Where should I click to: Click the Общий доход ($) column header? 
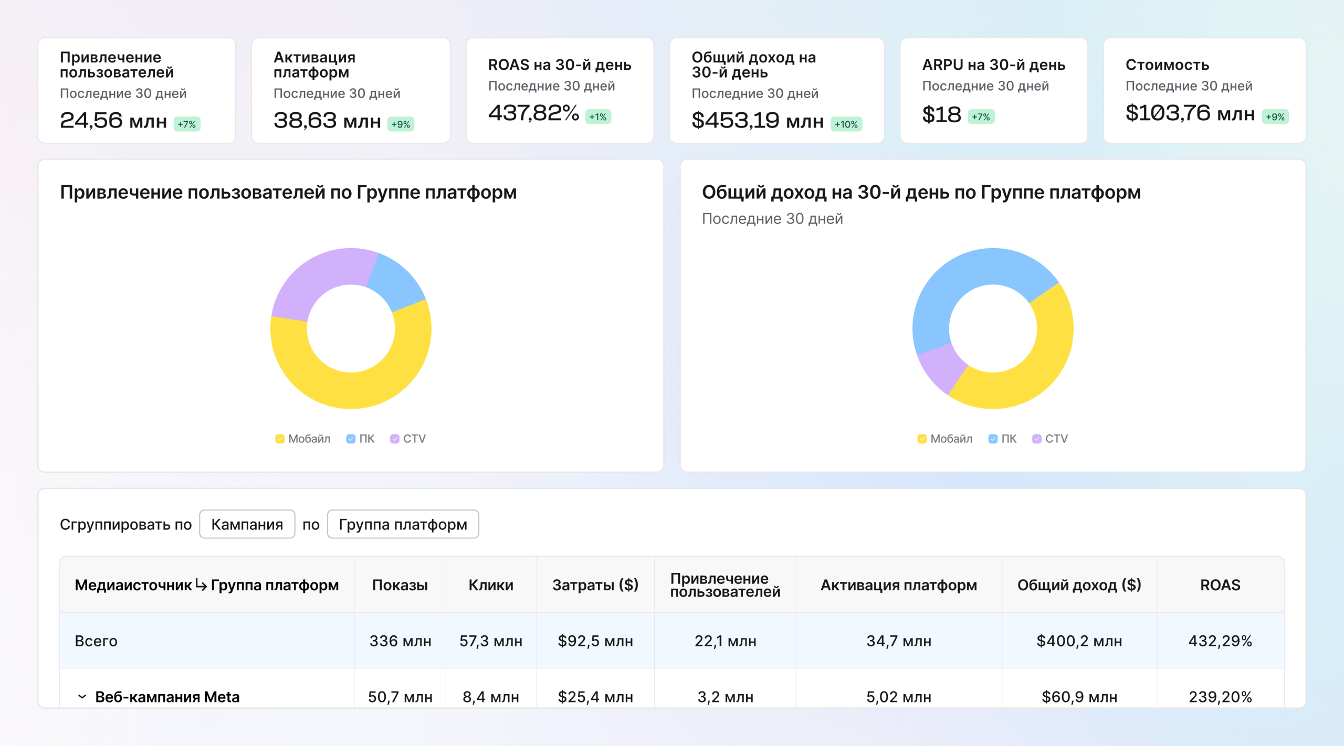pyautogui.click(x=1079, y=585)
